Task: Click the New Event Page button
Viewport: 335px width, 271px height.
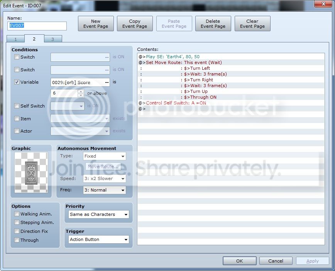Action: [96, 24]
